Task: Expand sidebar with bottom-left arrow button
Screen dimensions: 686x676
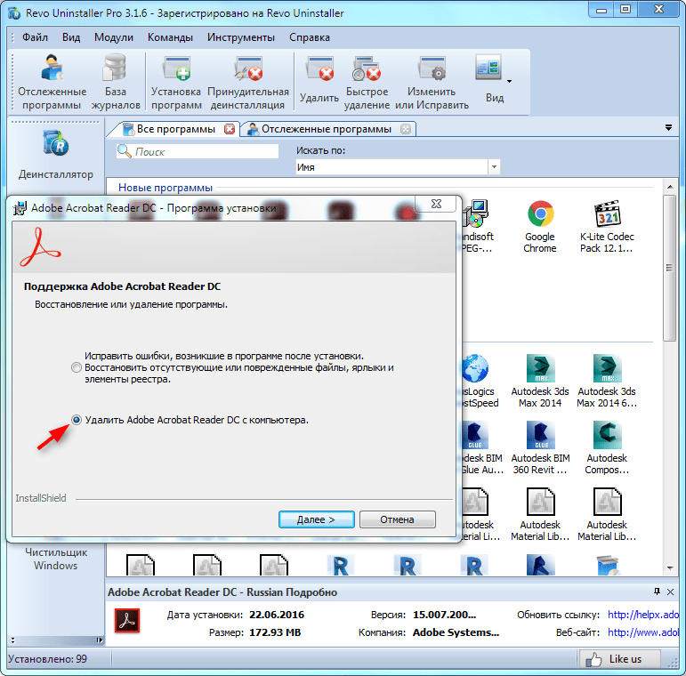Action: [100, 640]
